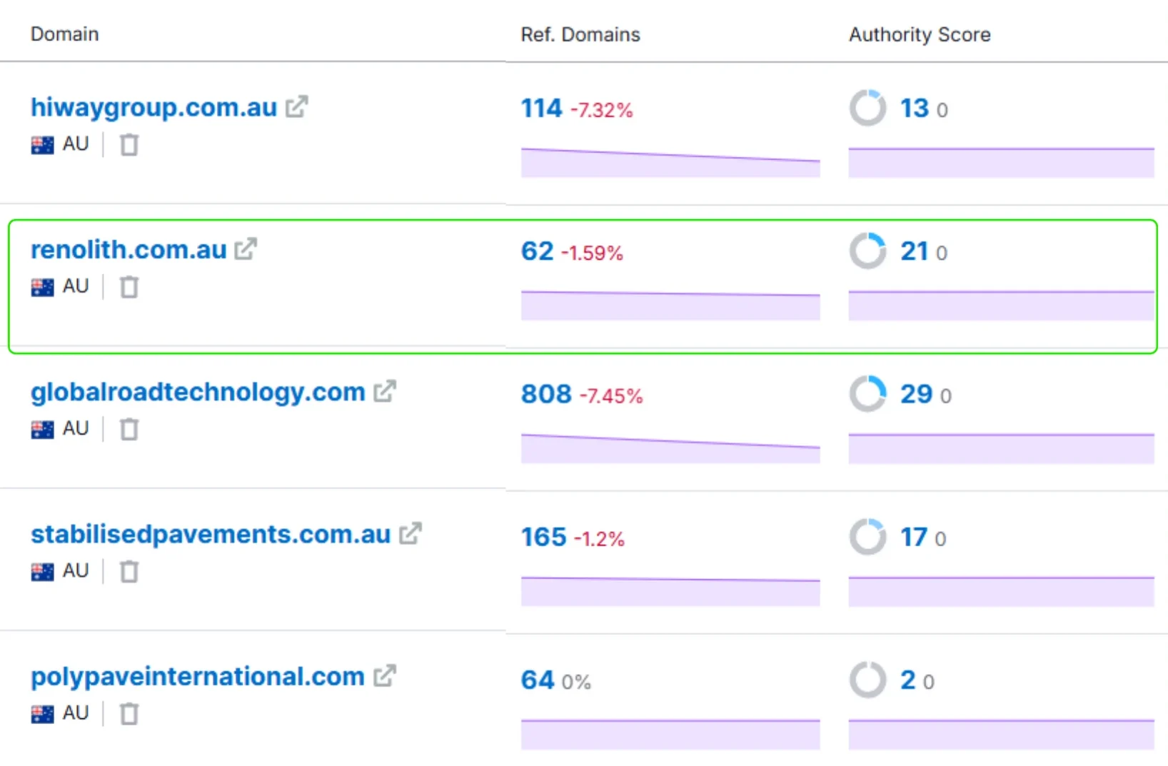Click authority score value 17
This screenshot has width=1168, height=766.
[914, 537]
